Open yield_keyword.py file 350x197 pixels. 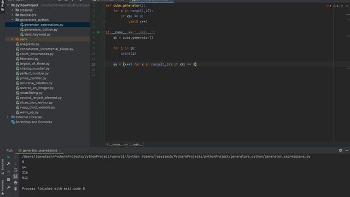pyautogui.click(x=37, y=34)
